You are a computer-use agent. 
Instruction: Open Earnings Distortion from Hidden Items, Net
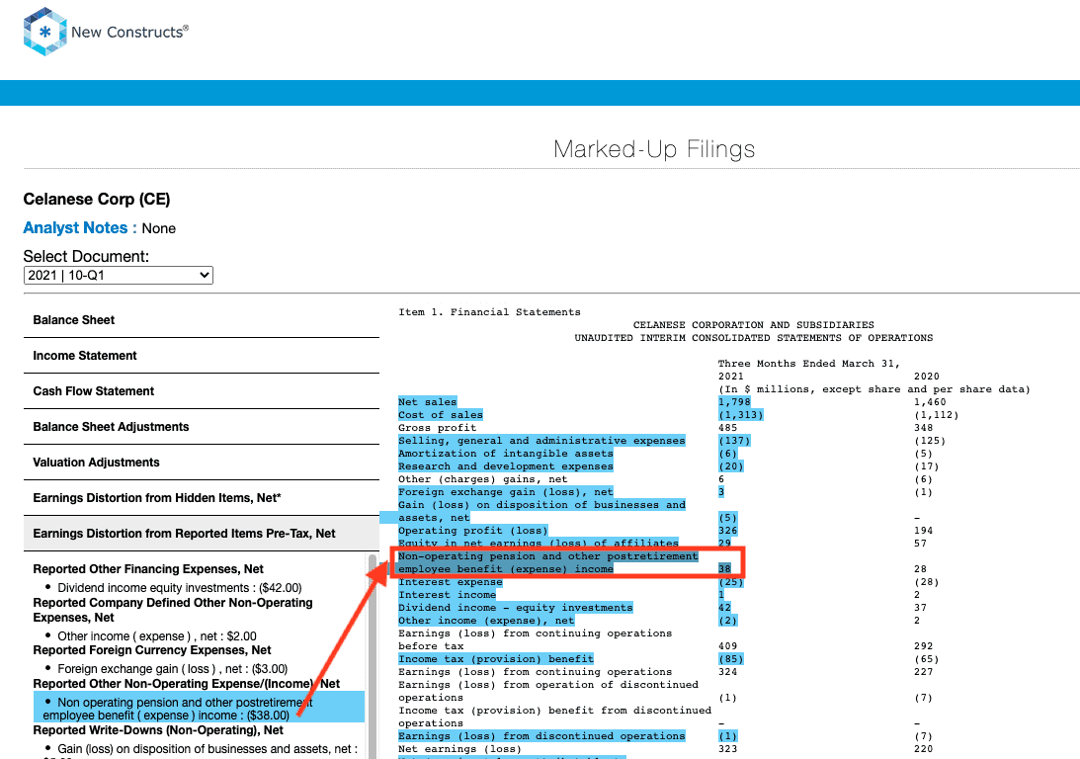click(x=202, y=498)
